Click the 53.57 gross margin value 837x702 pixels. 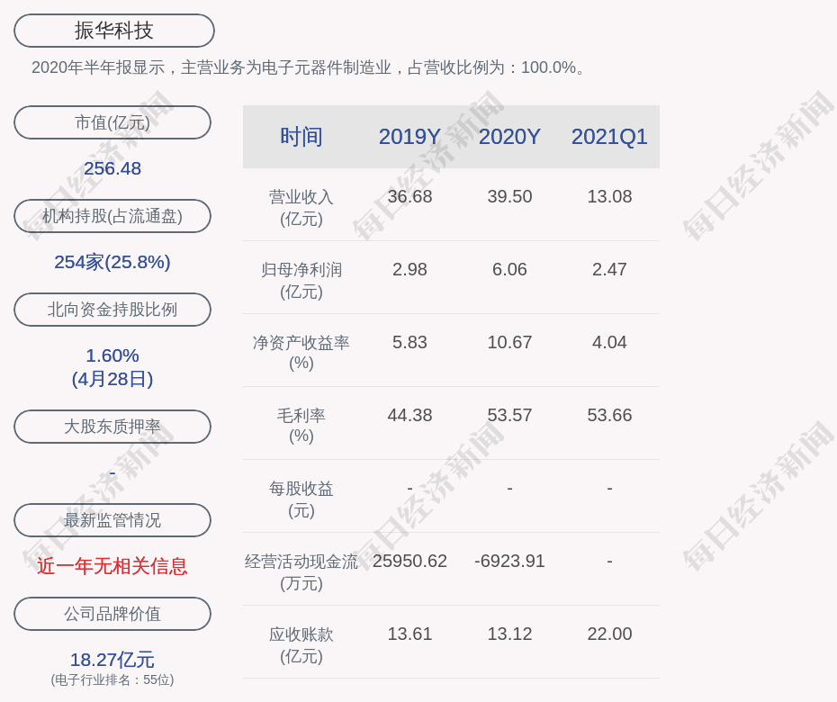[x=509, y=415]
